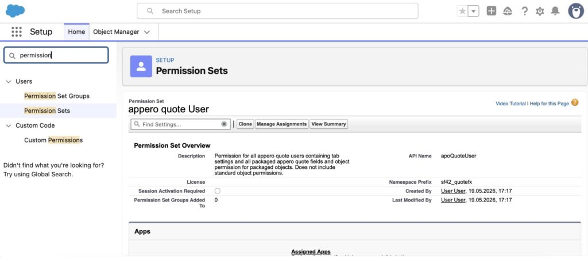This screenshot has height=257, width=588.
Task: Clear the Find Settings field with X icon
Action: point(224,124)
